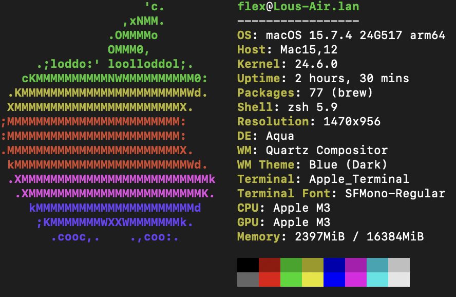Click the blue kMMM...MMMd logo line
This screenshot has width=456, height=297.
(115, 208)
